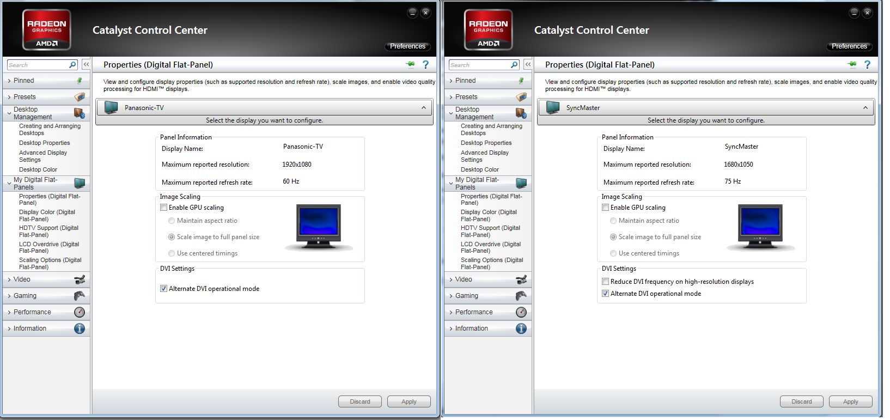Click the Performance gauge icon in SyncMaster window

pyautogui.click(x=521, y=312)
